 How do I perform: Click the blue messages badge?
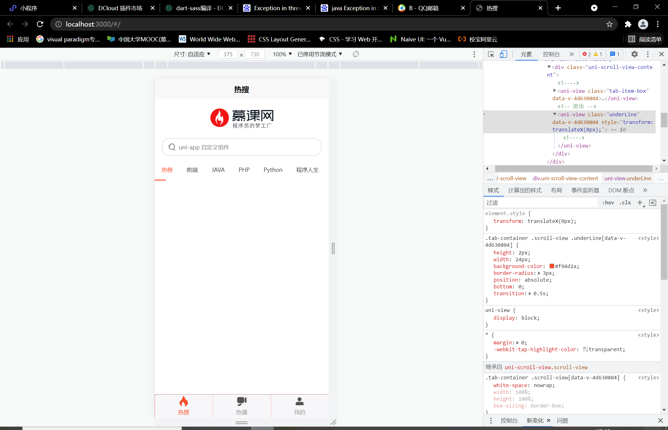(615, 54)
